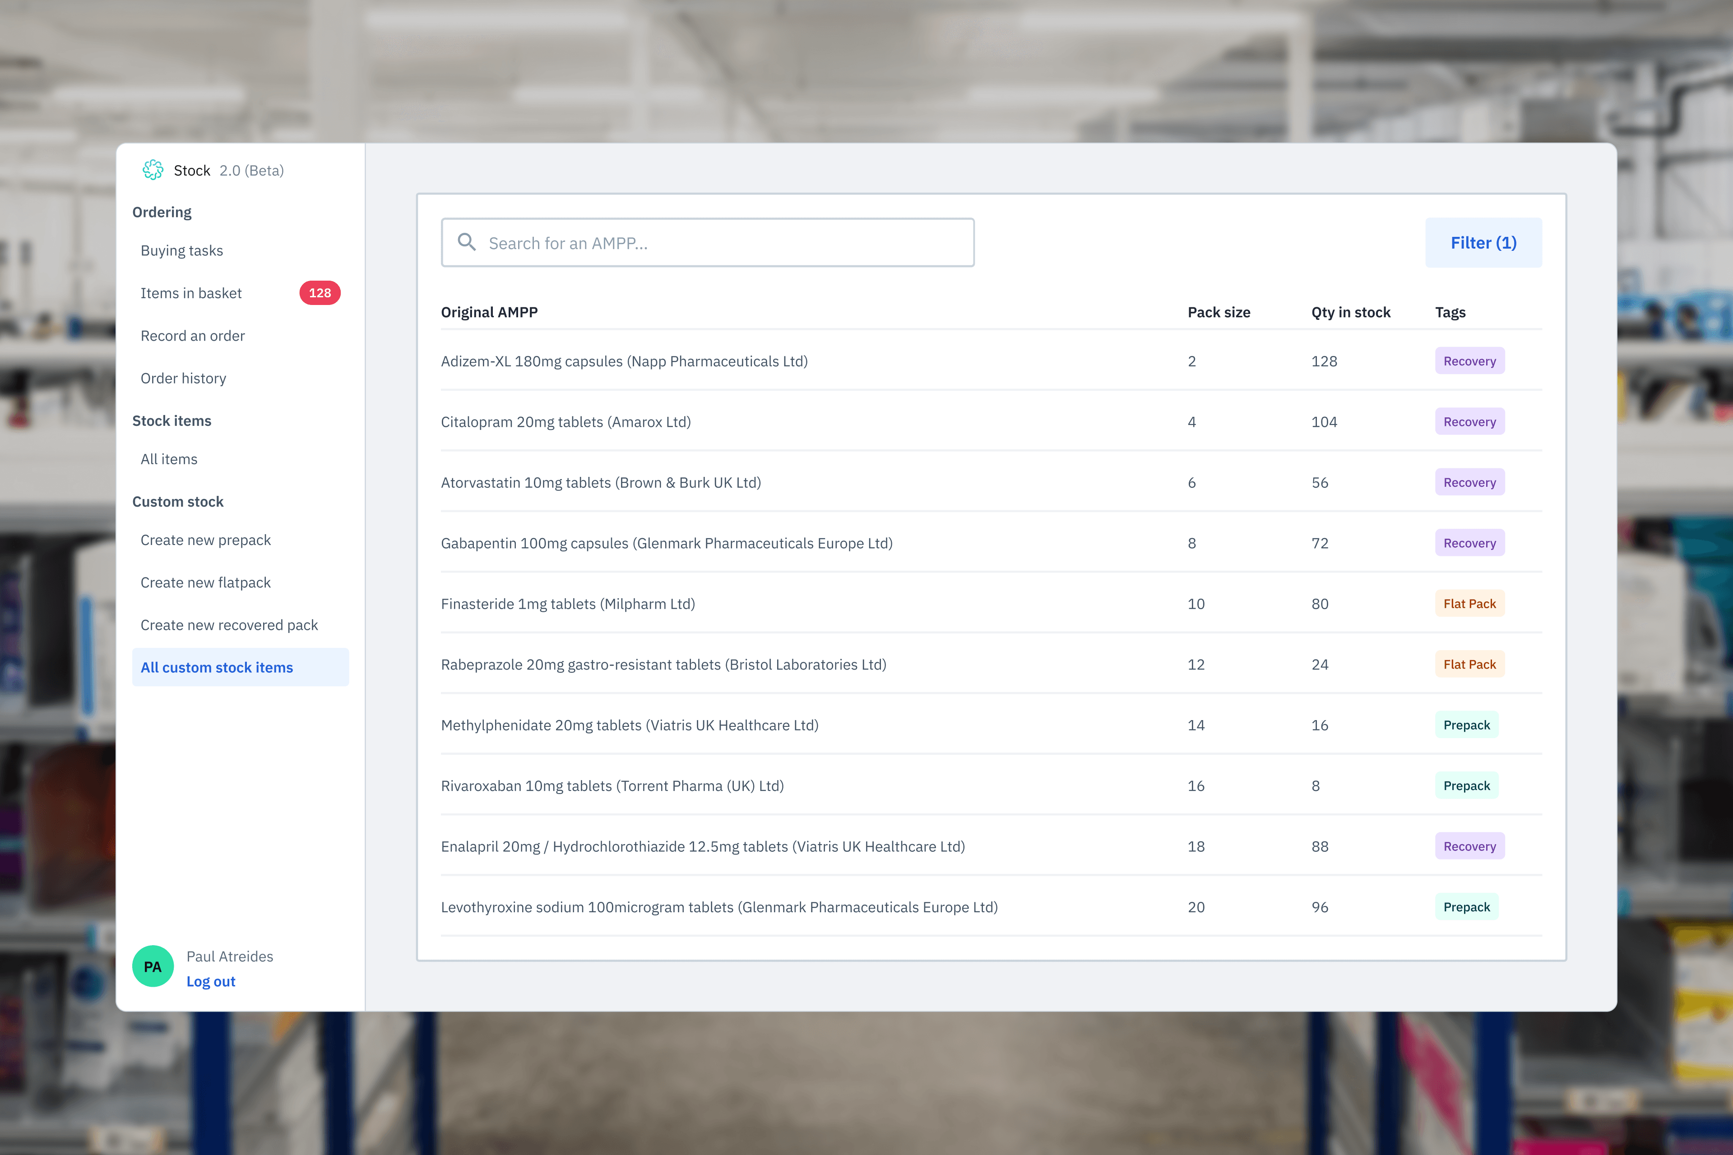Switch to Order history section
The image size is (1733, 1155).
[x=184, y=378]
